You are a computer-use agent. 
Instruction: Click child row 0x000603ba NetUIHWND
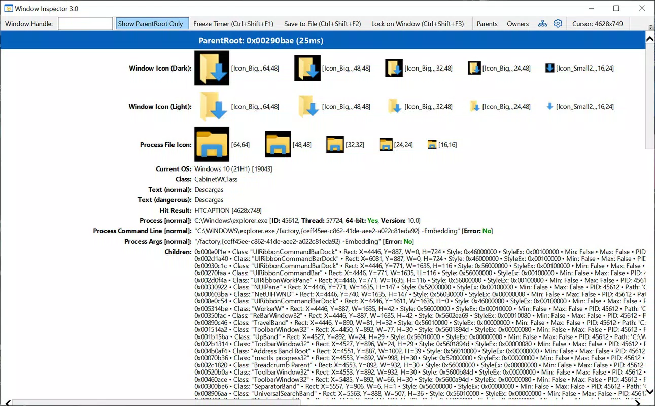[420, 294]
